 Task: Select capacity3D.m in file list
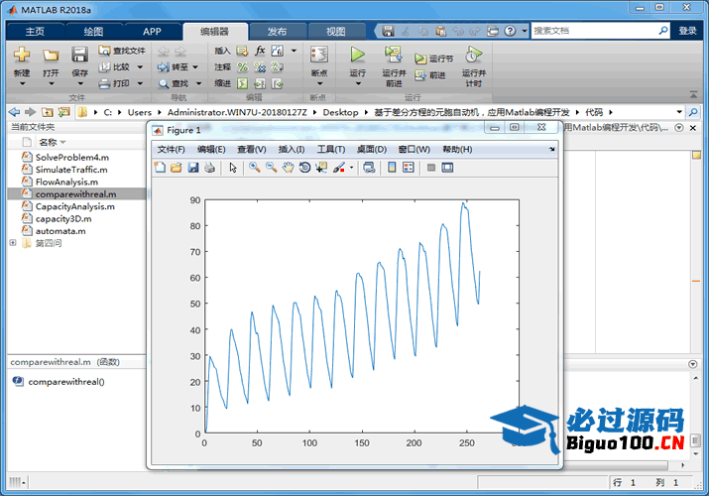63,219
